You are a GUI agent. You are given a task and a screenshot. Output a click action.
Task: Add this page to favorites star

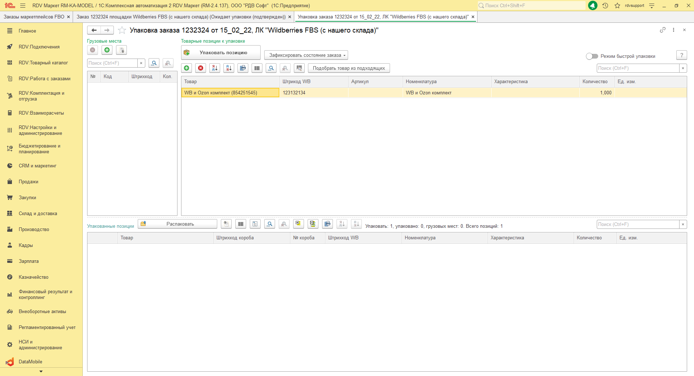click(122, 30)
